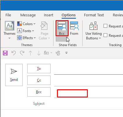Click the Bcc show field icon

[62, 28]
